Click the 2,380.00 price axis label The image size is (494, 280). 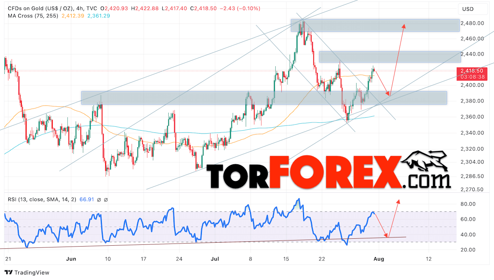click(x=472, y=101)
